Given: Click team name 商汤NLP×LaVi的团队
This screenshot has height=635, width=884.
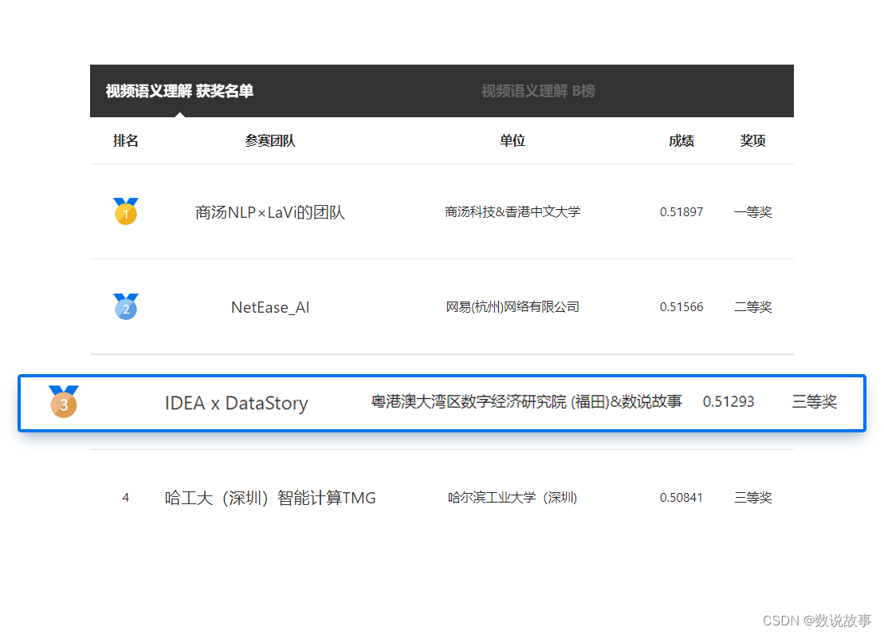Looking at the screenshot, I should [x=270, y=212].
